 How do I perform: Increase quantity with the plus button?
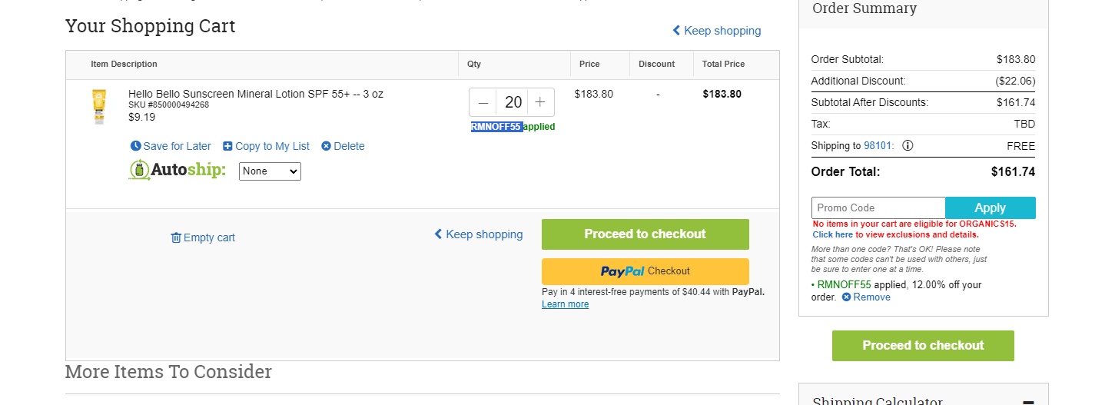[x=540, y=102]
